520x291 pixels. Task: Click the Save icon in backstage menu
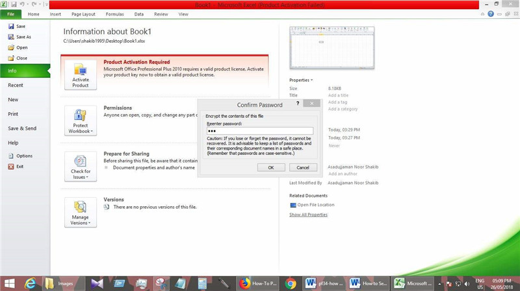pos(11,26)
